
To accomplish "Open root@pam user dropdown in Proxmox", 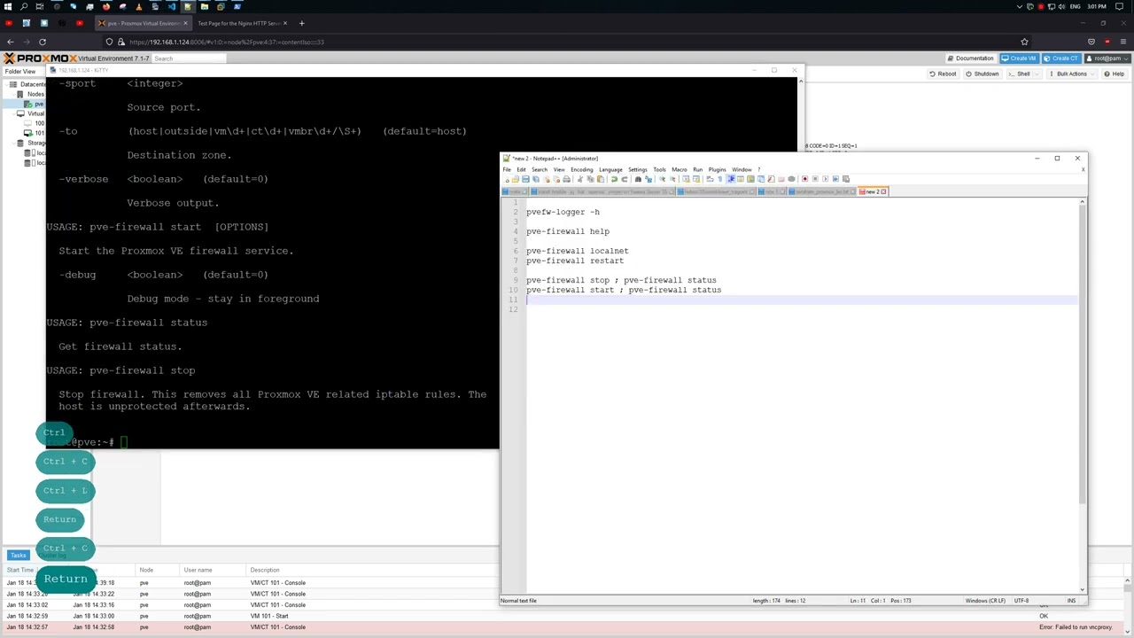I will pos(1107,58).
